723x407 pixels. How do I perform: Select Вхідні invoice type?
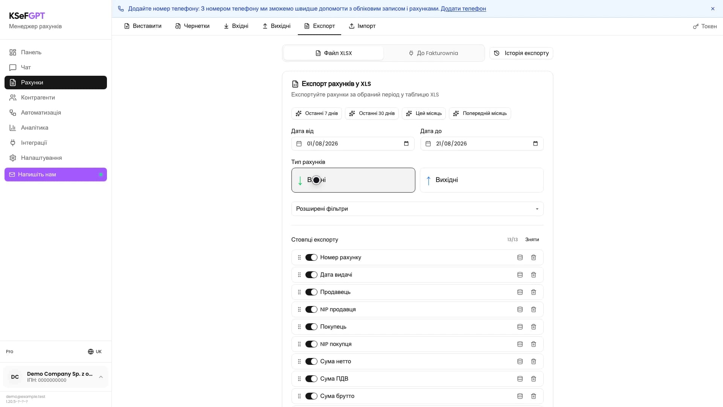click(x=353, y=180)
